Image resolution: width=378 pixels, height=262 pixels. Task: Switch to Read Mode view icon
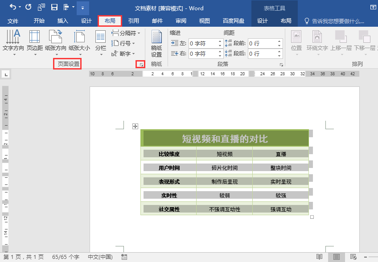point(319,257)
